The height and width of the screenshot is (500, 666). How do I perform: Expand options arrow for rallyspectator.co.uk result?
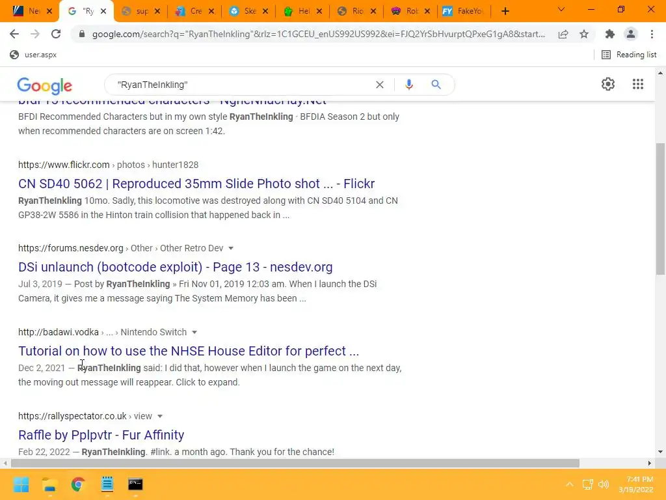tap(160, 416)
